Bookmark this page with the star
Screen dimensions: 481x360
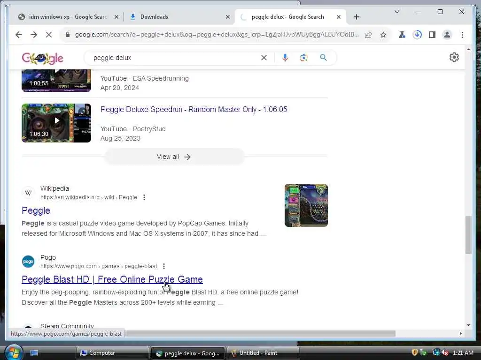click(383, 35)
